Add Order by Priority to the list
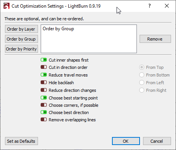Screen dimensions: 176x150 [21, 49]
